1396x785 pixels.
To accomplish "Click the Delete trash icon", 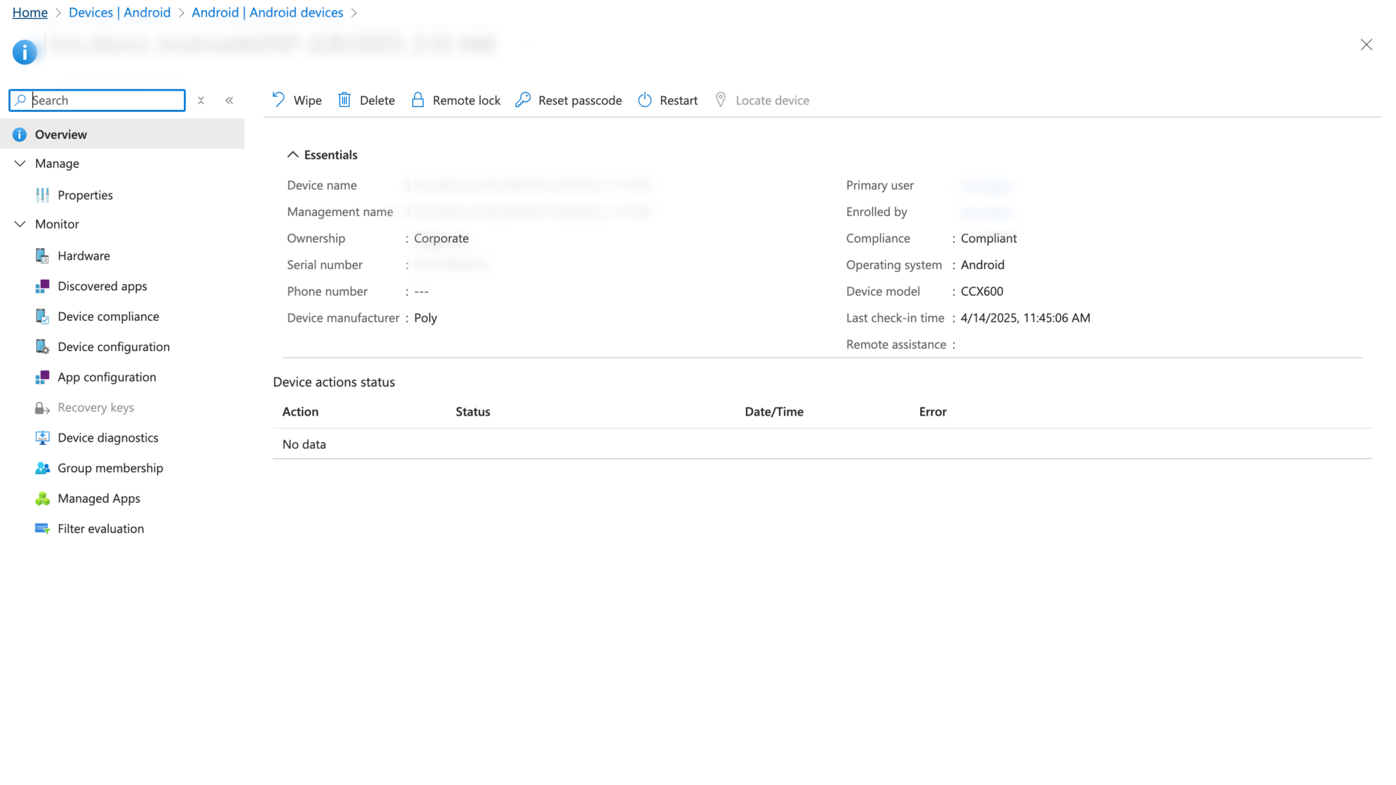I will [x=344, y=100].
